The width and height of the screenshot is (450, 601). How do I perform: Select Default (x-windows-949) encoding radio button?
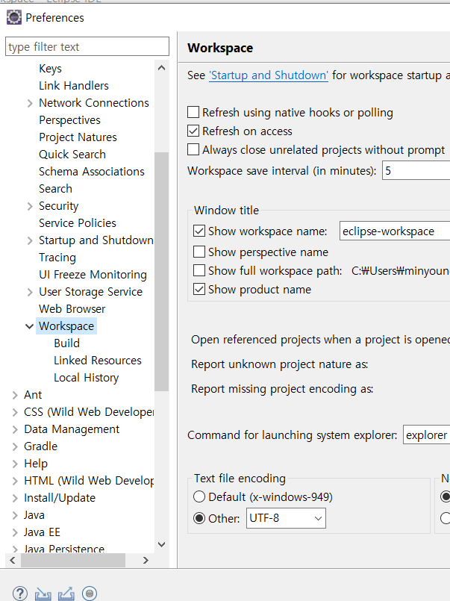pyautogui.click(x=199, y=496)
